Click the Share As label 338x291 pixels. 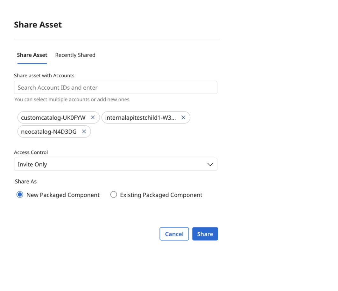(26, 182)
